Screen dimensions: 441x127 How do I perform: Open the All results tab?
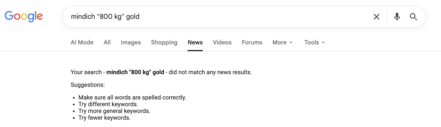tap(107, 42)
